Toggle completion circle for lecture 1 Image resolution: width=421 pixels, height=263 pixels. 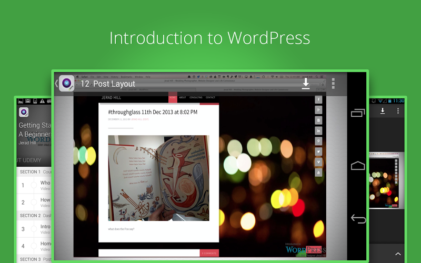[x=34, y=185]
